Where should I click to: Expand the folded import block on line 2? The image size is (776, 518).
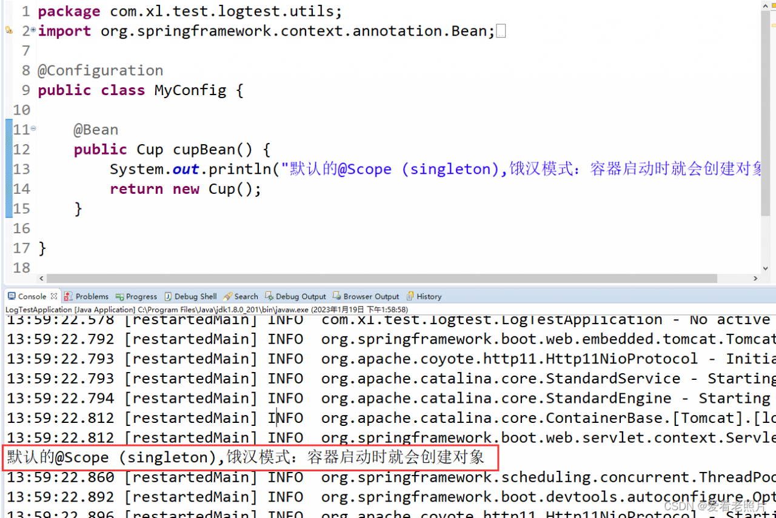[x=33, y=30]
